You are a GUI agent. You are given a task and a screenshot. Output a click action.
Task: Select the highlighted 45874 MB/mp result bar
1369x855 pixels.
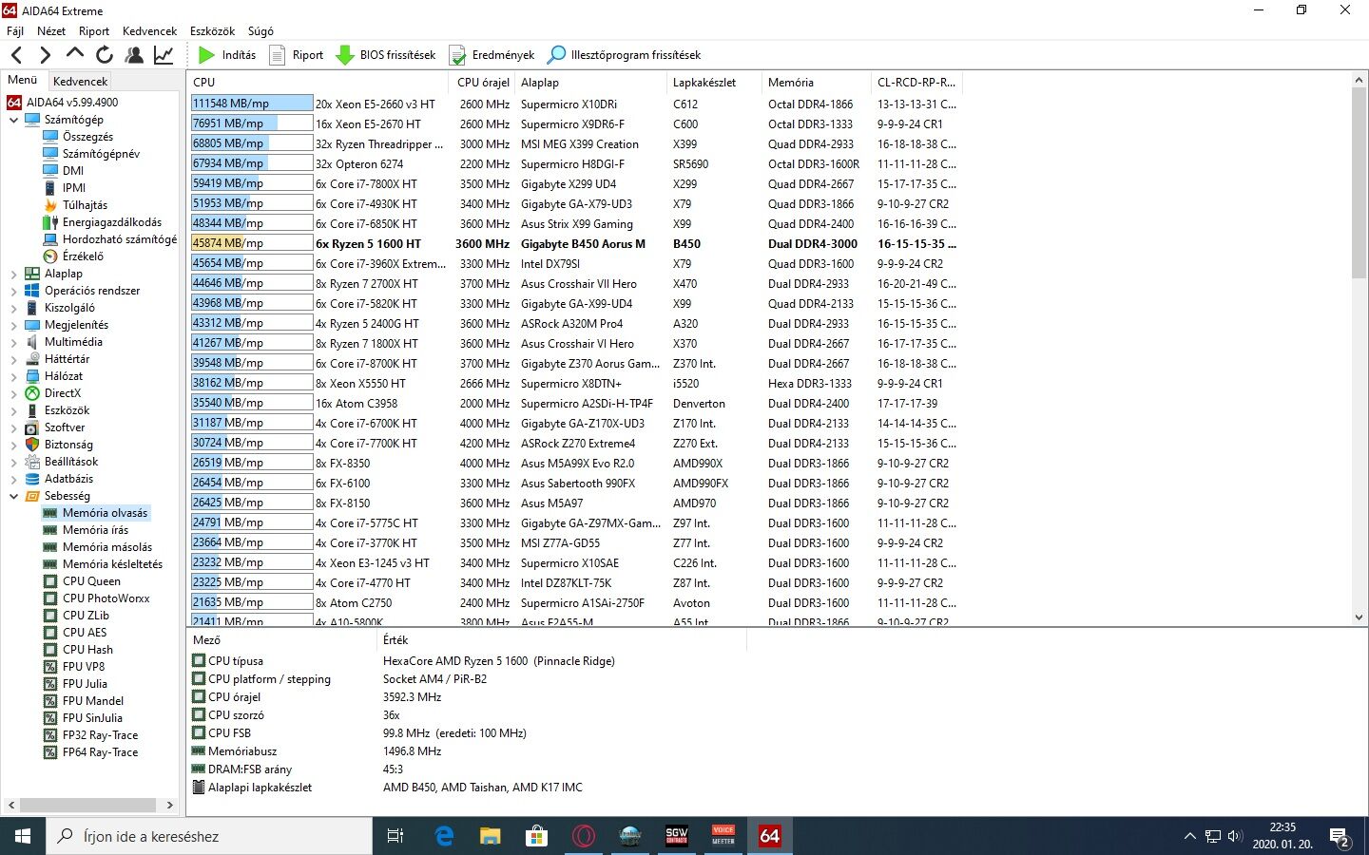click(x=252, y=243)
